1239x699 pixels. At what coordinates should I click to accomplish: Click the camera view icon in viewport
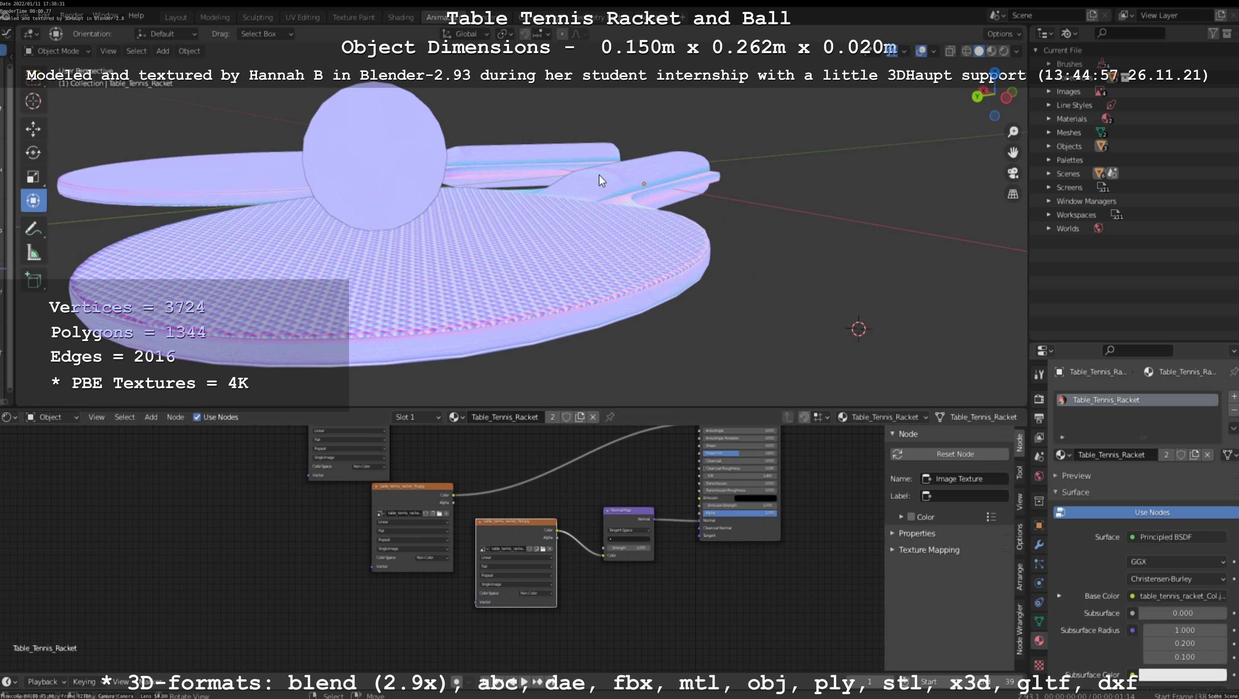coord(1013,173)
